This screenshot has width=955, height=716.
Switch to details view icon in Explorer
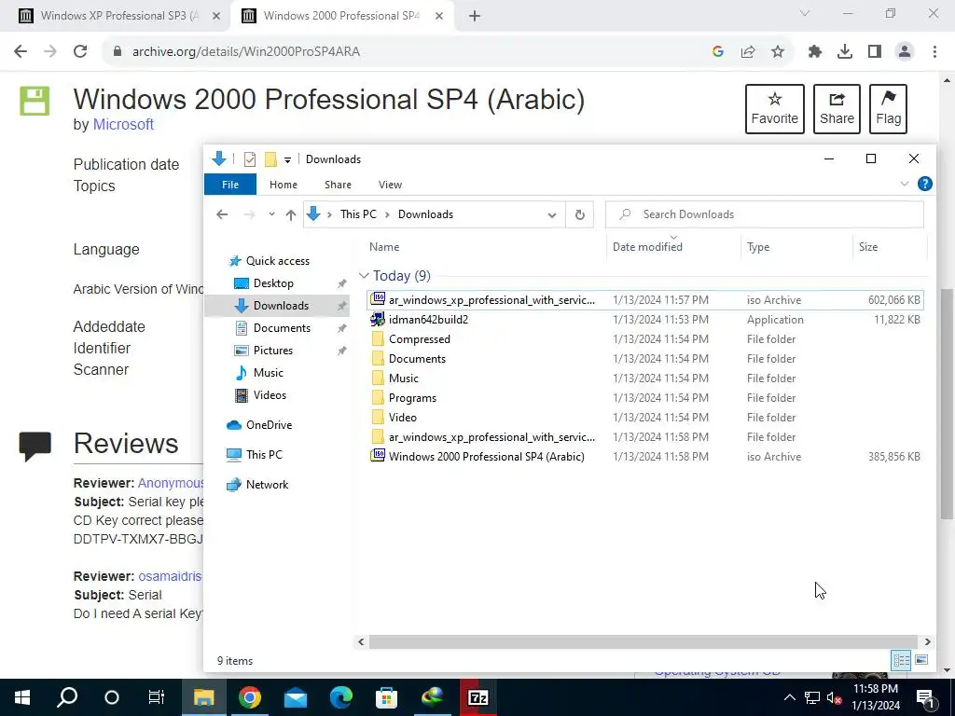902,661
